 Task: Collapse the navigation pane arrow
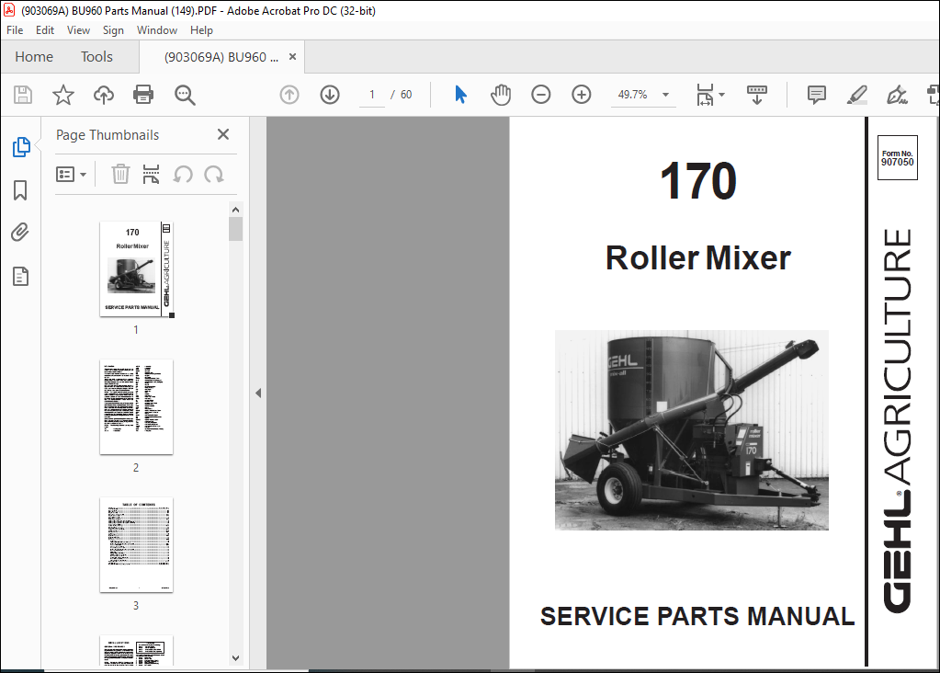pyautogui.click(x=258, y=394)
